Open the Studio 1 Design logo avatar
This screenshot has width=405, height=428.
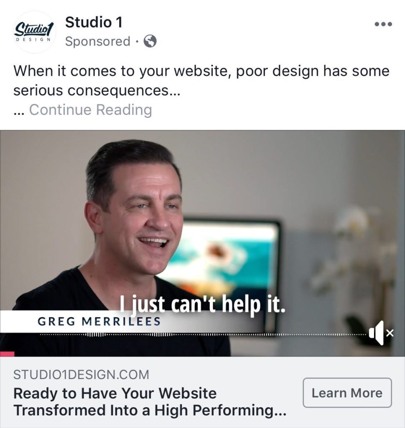34,32
